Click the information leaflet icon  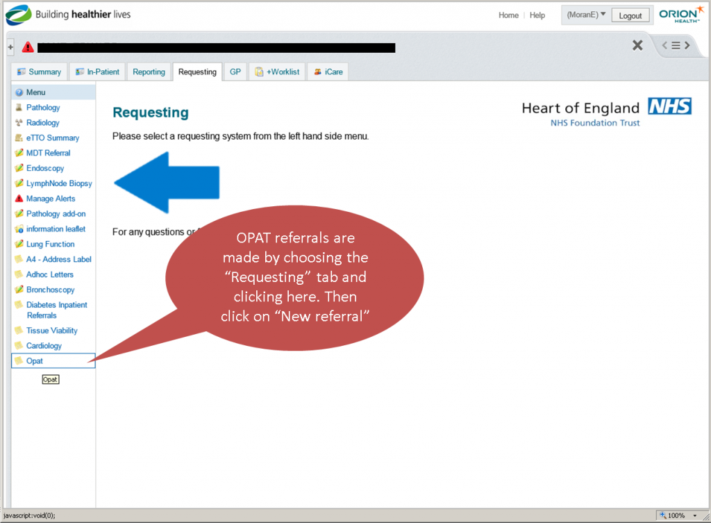(19, 229)
